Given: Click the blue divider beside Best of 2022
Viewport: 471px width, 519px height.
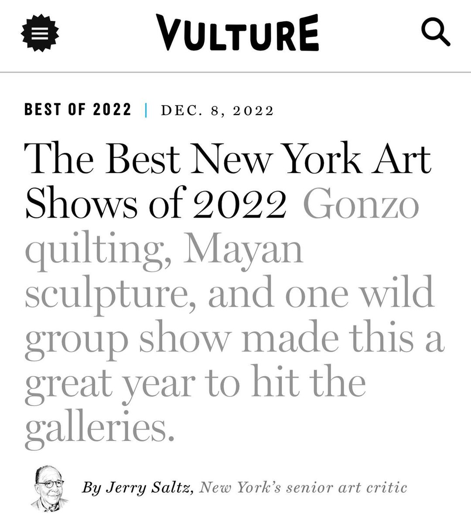Looking at the screenshot, I should click(x=146, y=110).
